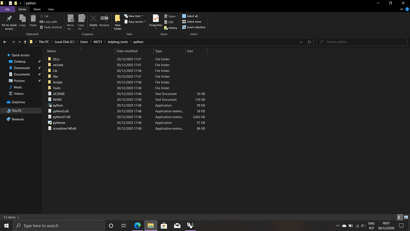Open the recent locations dropdown
This screenshot has width=410, height=231.
pyautogui.click(x=20, y=42)
